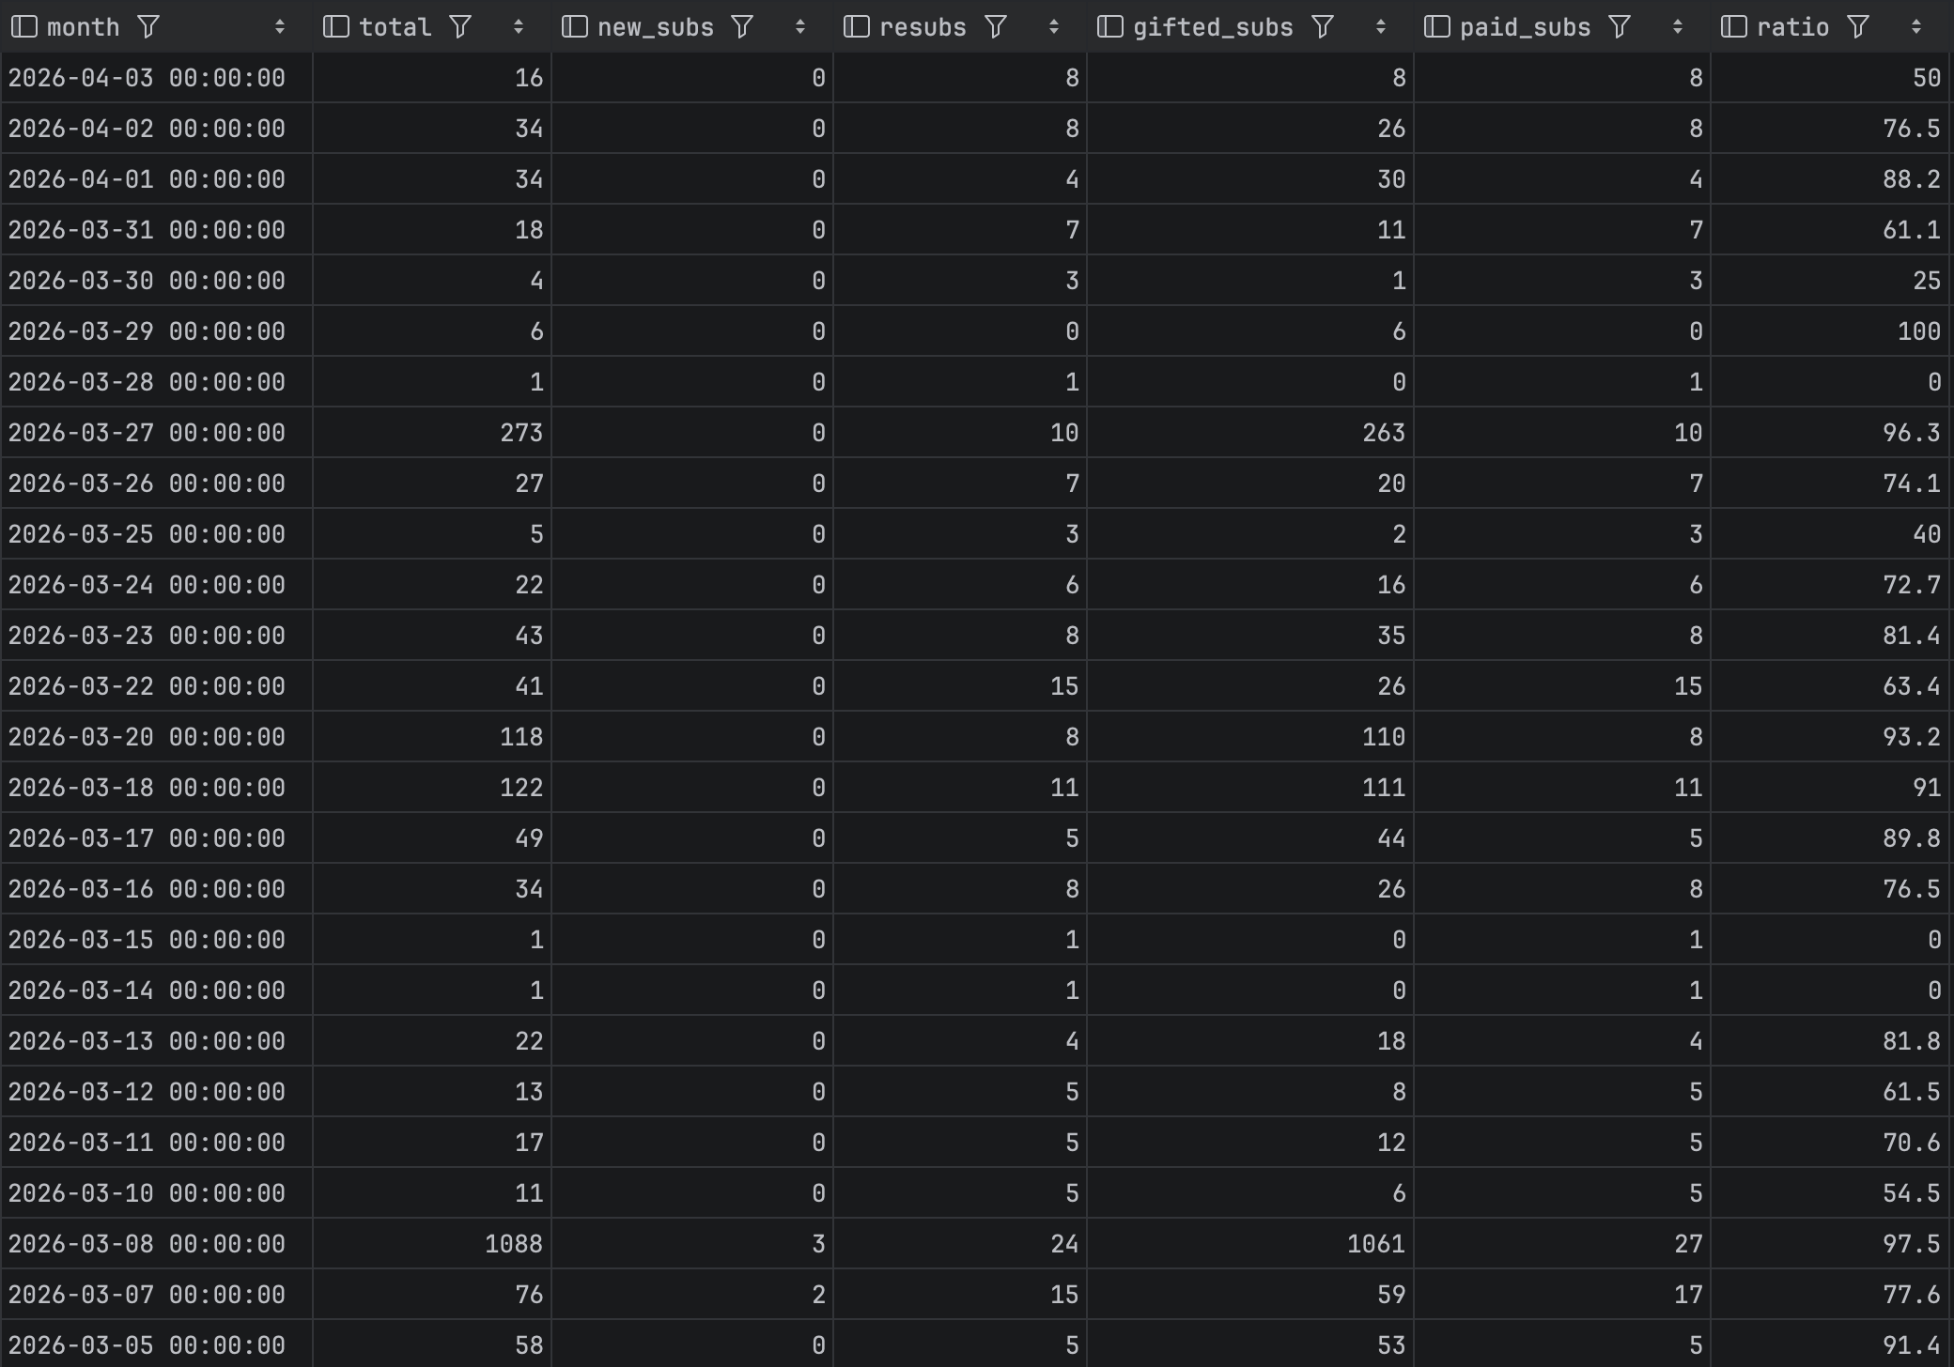Click column icon beside resubs header
Screen dimensions: 1954x1367
[856, 27]
